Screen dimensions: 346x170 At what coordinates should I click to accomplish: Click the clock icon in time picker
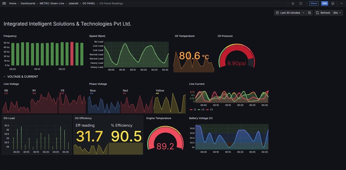coord(277,13)
